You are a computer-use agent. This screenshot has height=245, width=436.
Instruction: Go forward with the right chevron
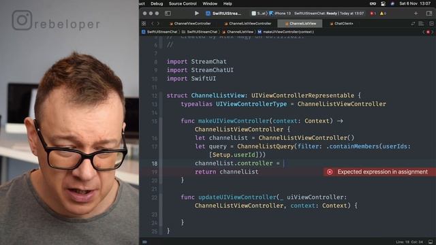pyautogui.click(x=158, y=24)
